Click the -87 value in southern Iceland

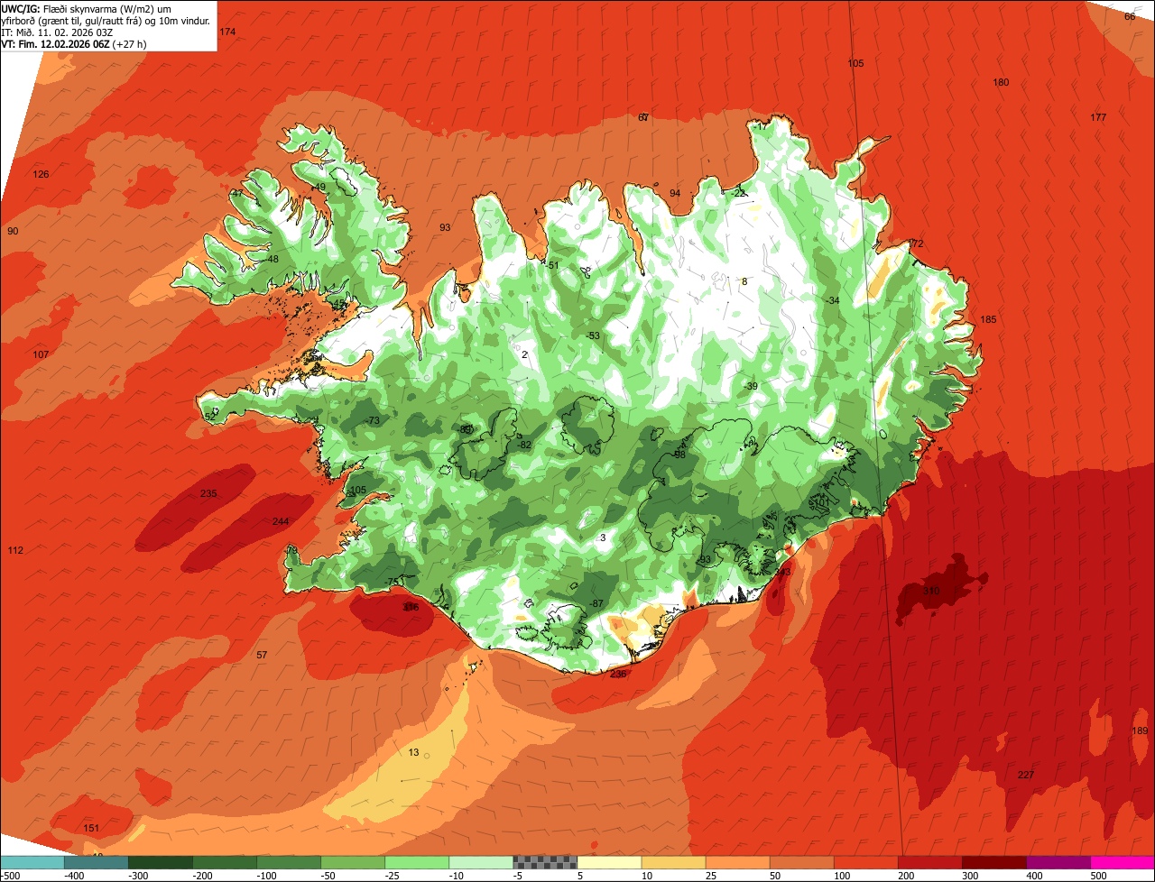click(x=596, y=603)
